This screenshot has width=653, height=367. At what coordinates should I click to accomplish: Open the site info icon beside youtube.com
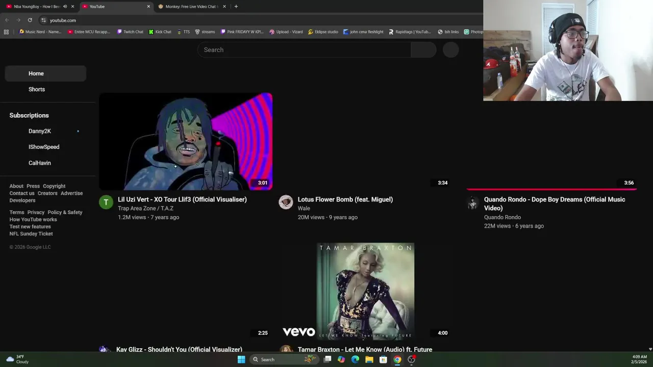pyautogui.click(x=43, y=20)
